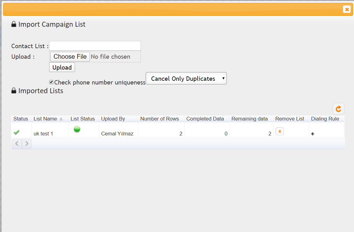Click the Imported Lists heading
The image size is (354, 232).
pos(41,91)
